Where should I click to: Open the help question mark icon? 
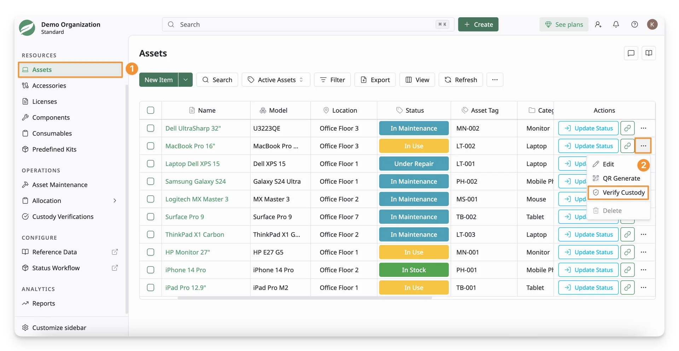pyautogui.click(x=634, y=24)
